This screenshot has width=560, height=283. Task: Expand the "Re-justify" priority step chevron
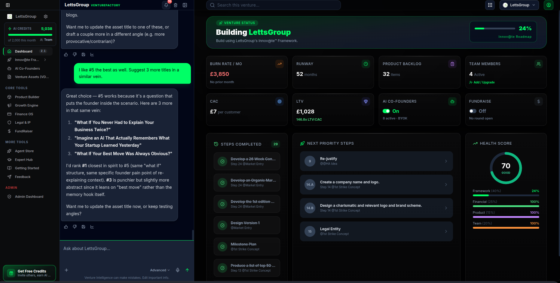point(446,161)
